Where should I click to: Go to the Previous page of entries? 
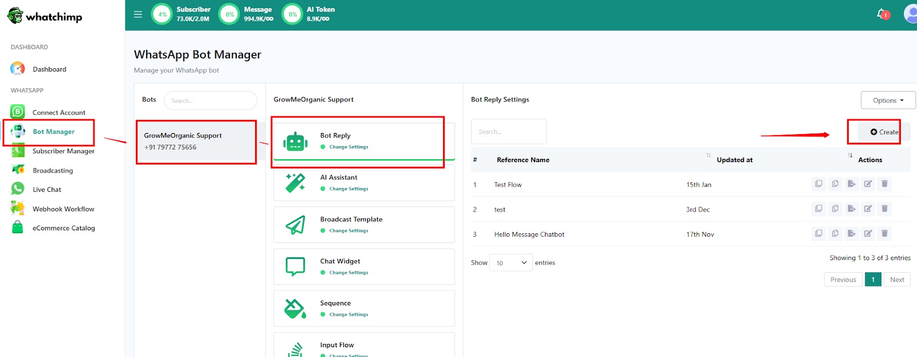click(843, 280)
